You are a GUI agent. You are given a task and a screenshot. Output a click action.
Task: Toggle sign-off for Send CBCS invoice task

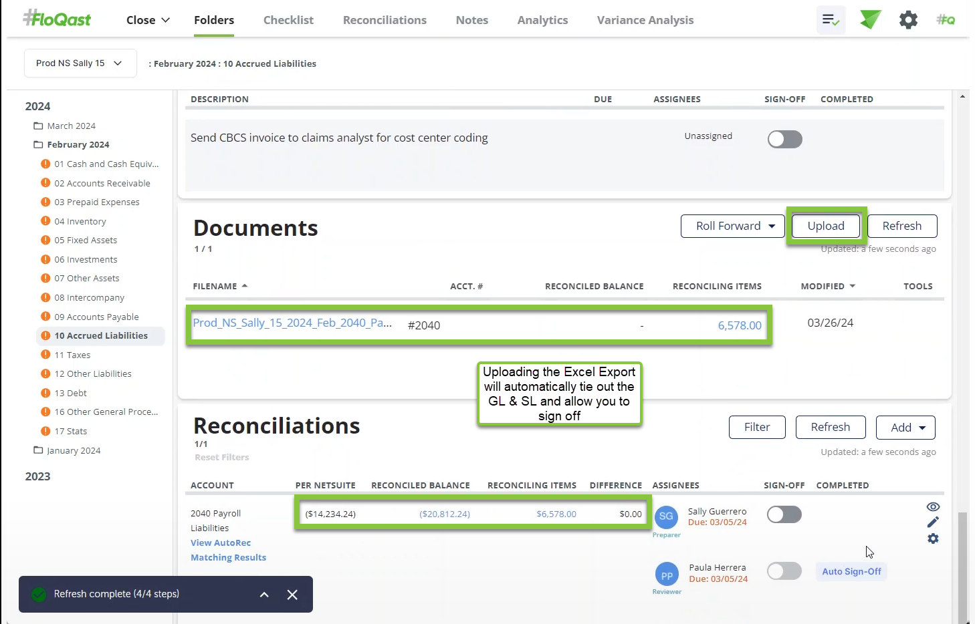pos(784,140)
